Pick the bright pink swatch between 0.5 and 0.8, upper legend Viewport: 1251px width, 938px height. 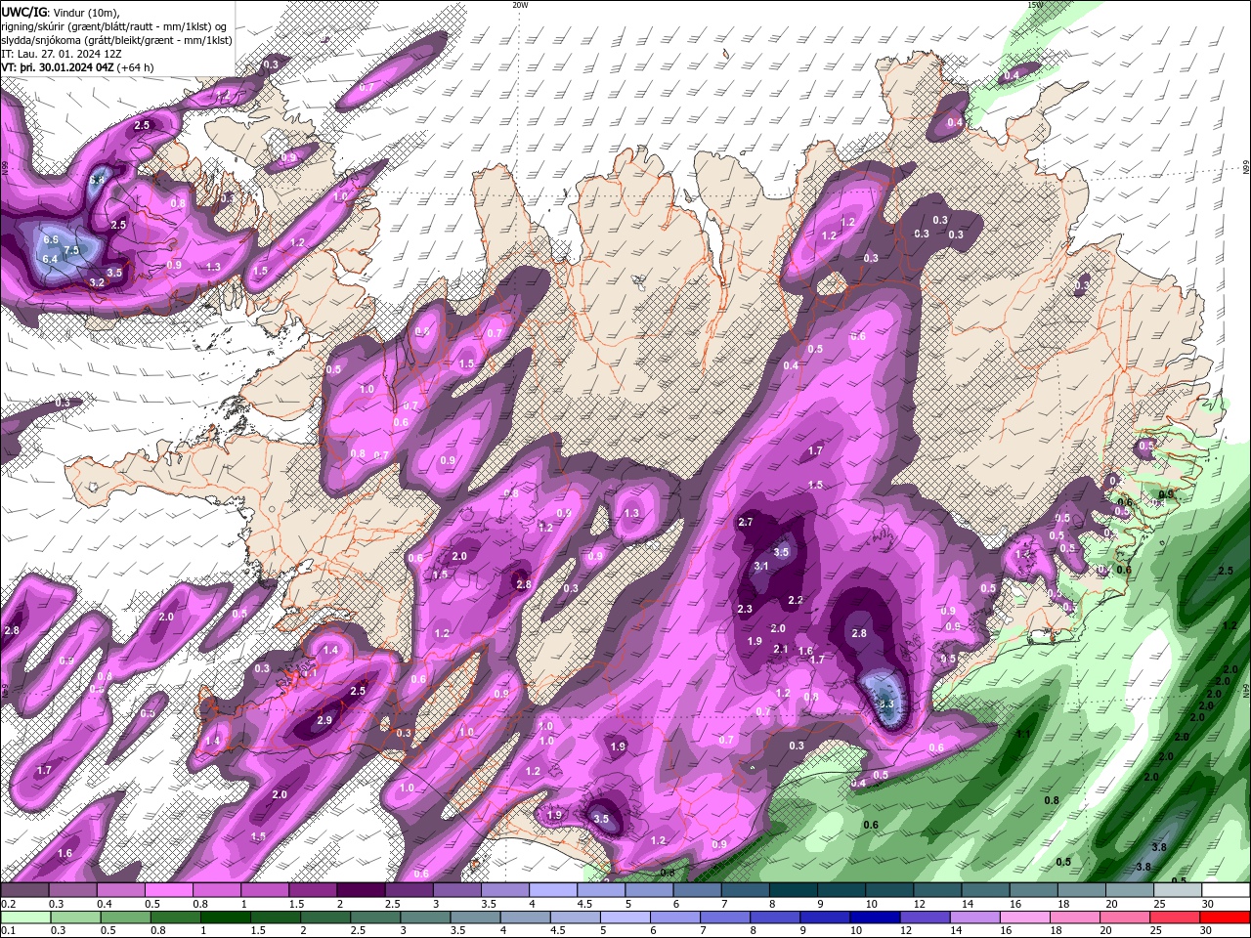[x=169, y=890]
